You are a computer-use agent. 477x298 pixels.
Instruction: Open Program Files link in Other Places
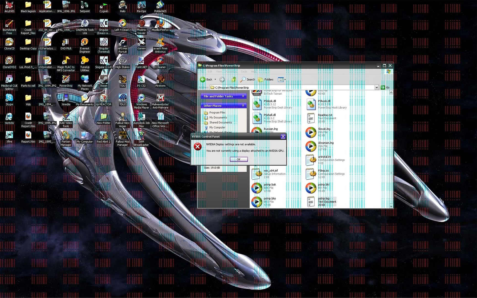217,113
